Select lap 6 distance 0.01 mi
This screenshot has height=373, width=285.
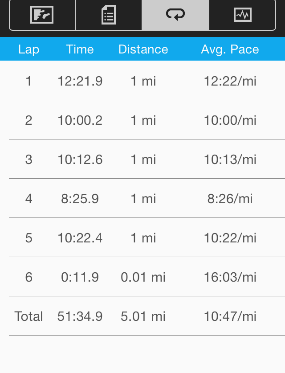point(143,277)
